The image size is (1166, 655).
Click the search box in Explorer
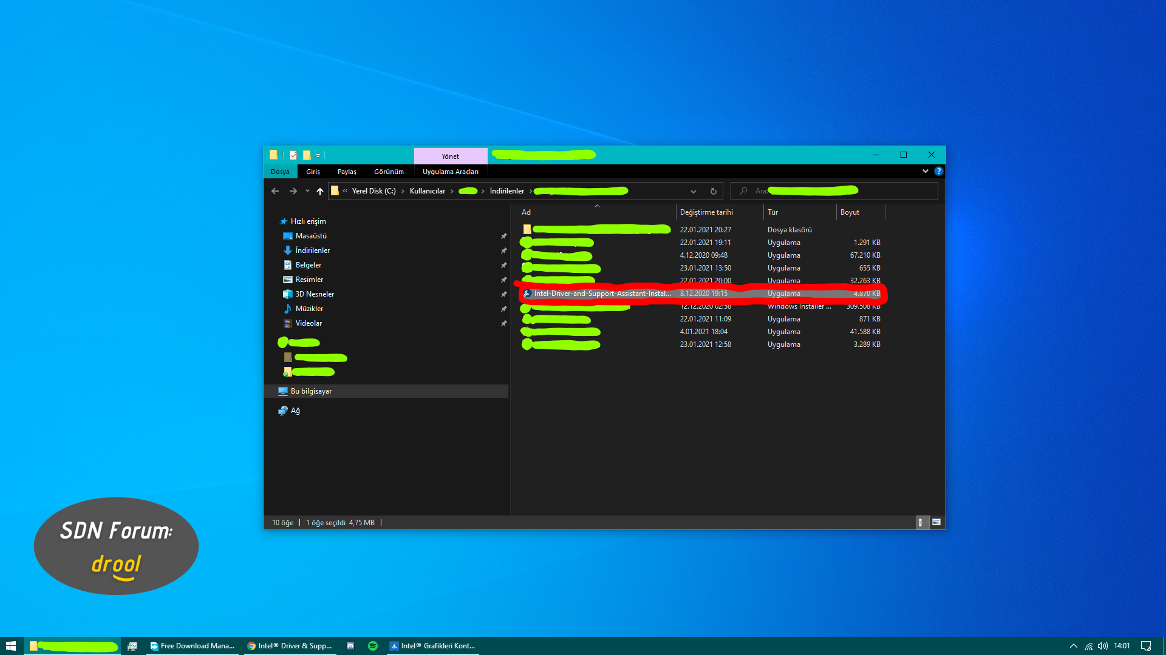point(835,191)
